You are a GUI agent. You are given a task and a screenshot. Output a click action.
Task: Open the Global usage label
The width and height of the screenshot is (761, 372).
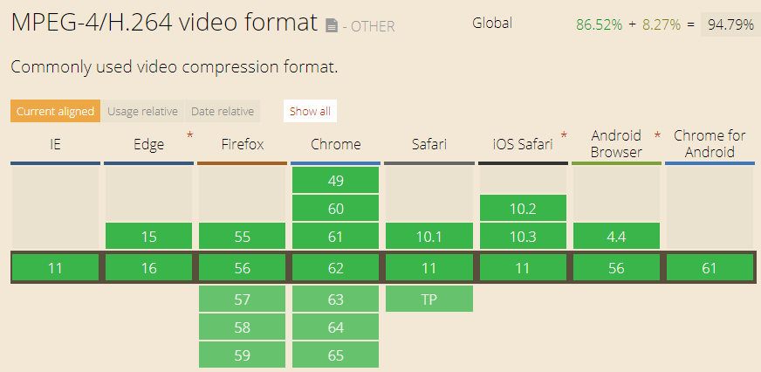pos(492,23)
